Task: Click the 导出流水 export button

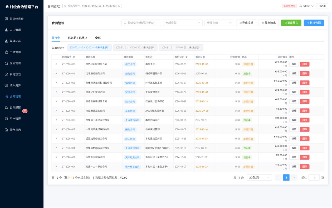Action: [269, 23]
